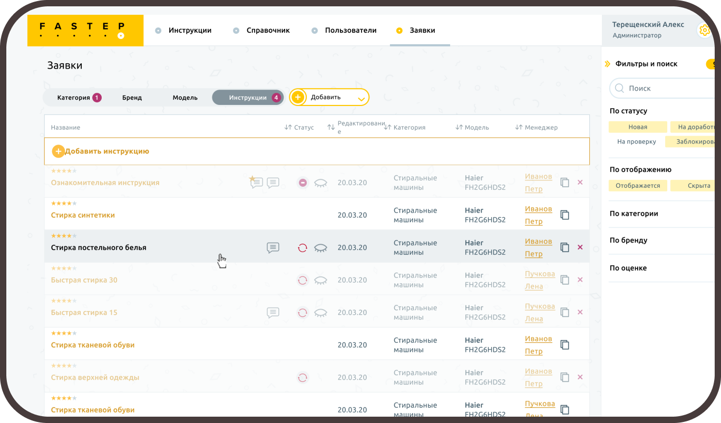Toggle visibility eye for Ознакомительная инструкция

coord(320,183)
